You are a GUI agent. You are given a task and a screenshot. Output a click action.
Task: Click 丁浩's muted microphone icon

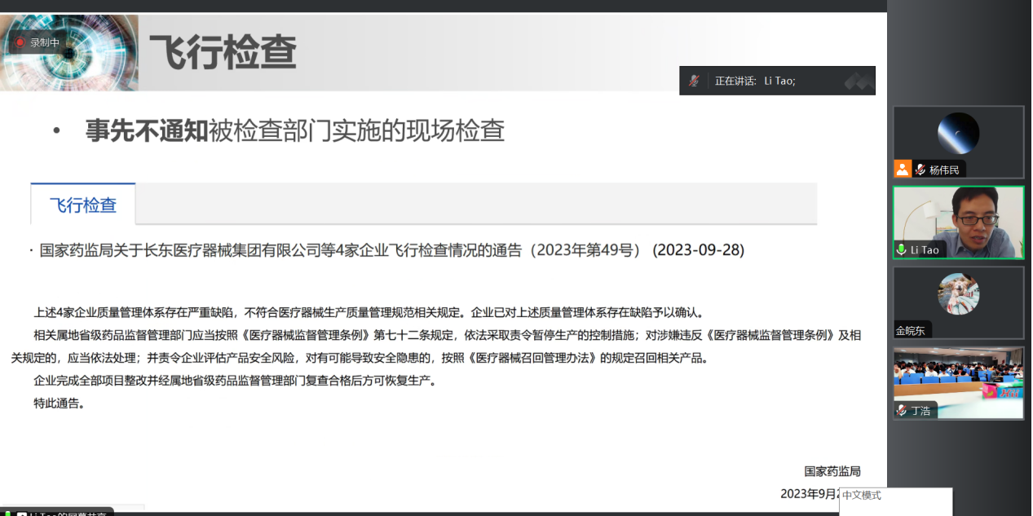(x=902, y=411)
